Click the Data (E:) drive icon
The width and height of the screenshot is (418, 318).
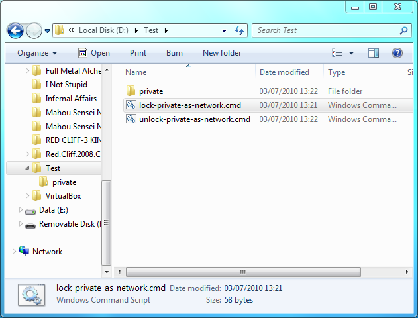[30, 211]
